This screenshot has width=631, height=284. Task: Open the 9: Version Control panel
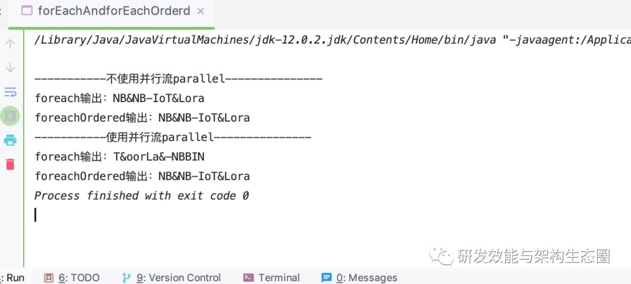(x=171, y=278)
